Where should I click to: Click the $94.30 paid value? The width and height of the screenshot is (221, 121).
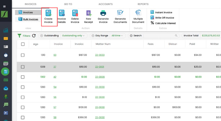[198, 55]
